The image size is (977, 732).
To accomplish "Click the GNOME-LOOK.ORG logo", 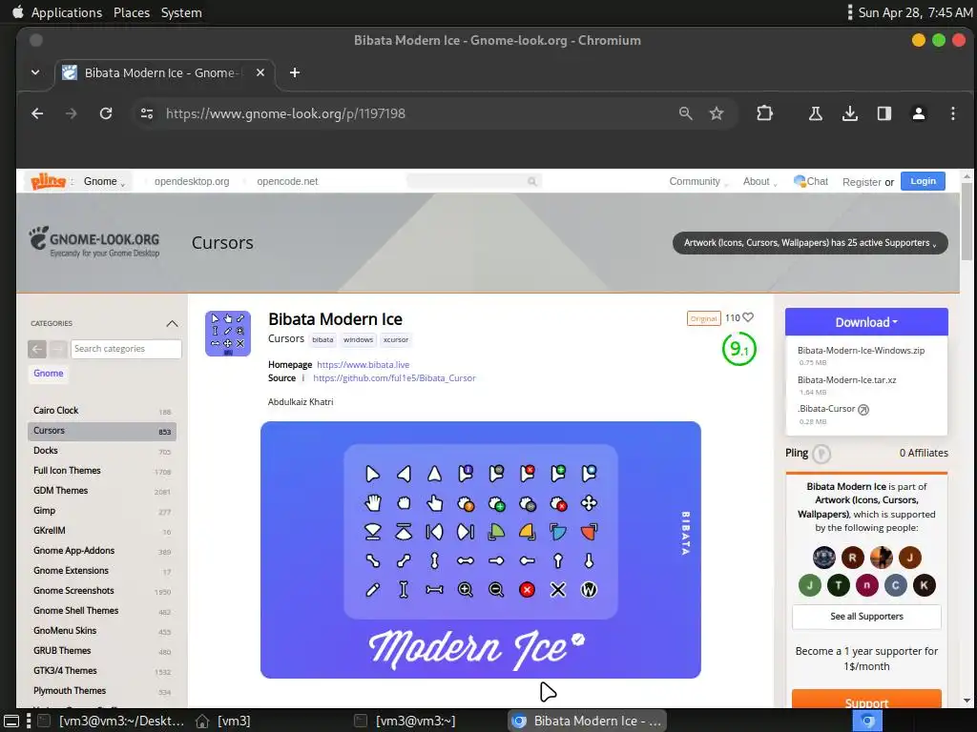I will (94, 242).
